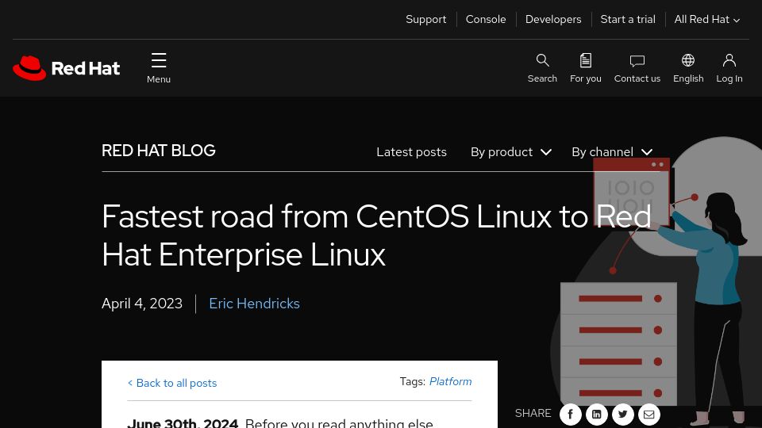Open the Platform tag
The height and width of the screenshot is (428, 762).
click(x=451, y=381)
